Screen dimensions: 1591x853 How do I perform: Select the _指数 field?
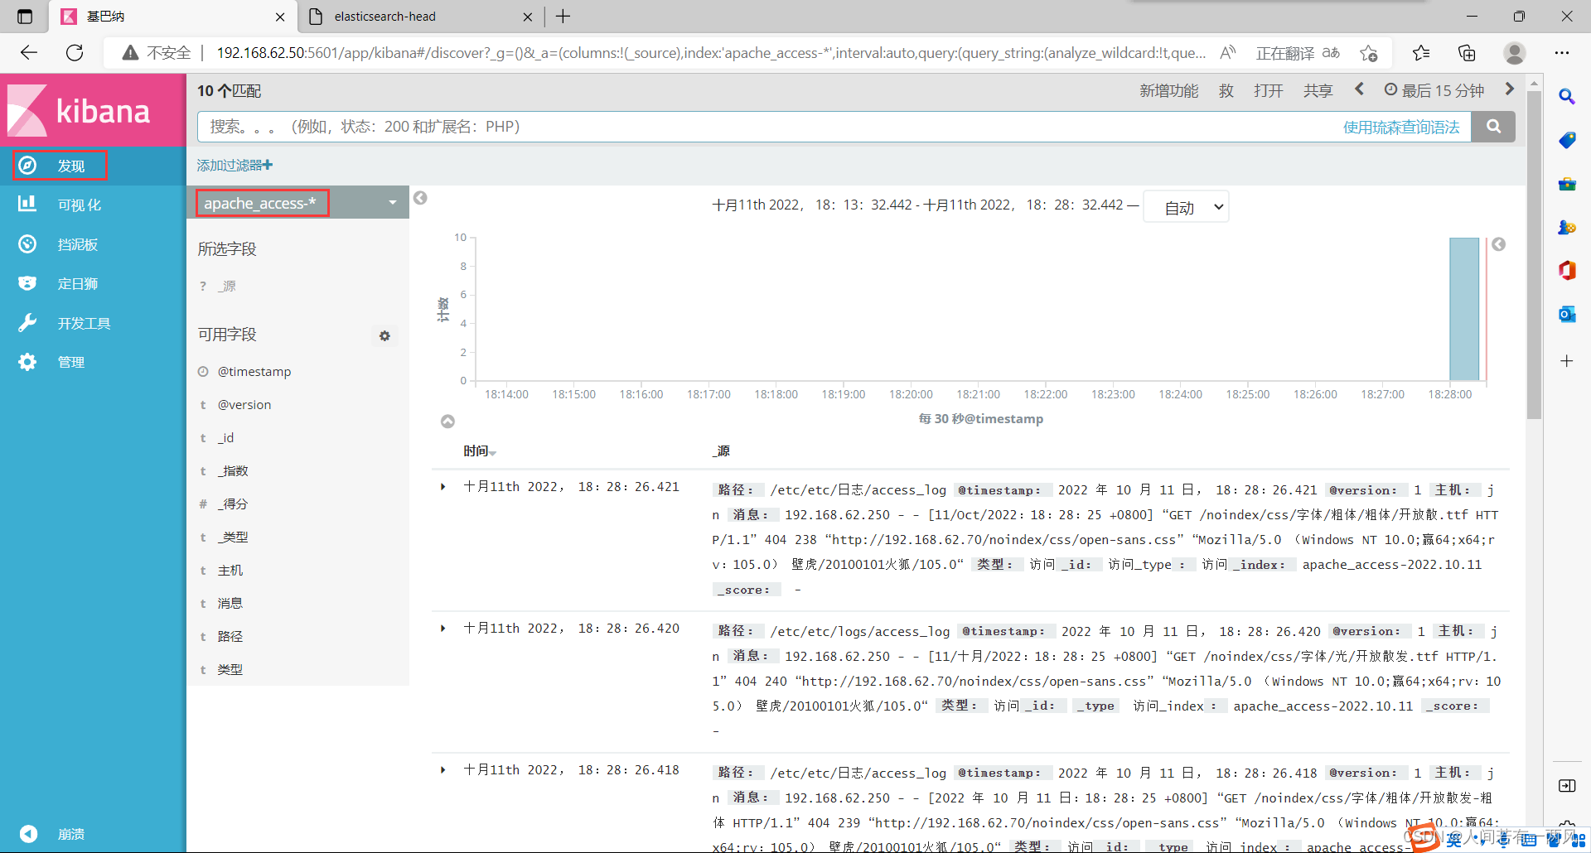[x=233, y=471]
